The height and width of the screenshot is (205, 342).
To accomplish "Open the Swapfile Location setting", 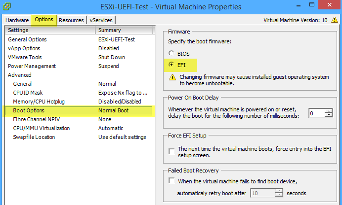I will pyautogui.click(x=34, y=137).
